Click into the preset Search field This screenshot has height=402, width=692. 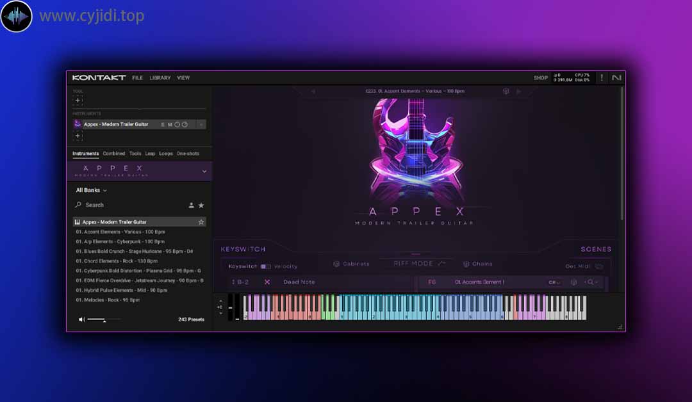coord(130,205)
